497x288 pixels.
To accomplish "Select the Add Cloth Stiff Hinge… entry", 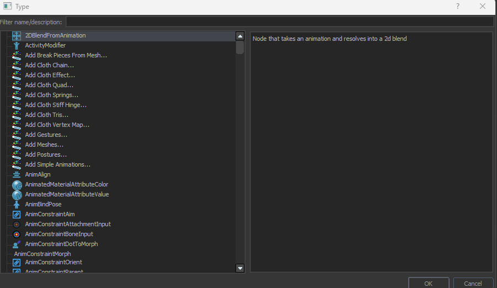I will pos(56,105).
